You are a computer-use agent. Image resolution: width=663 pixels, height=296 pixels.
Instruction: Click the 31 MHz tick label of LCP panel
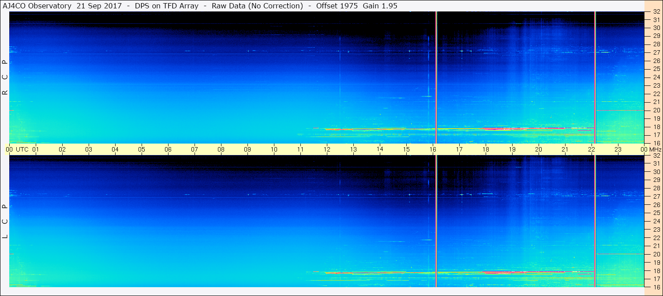[x=656, y=163]
